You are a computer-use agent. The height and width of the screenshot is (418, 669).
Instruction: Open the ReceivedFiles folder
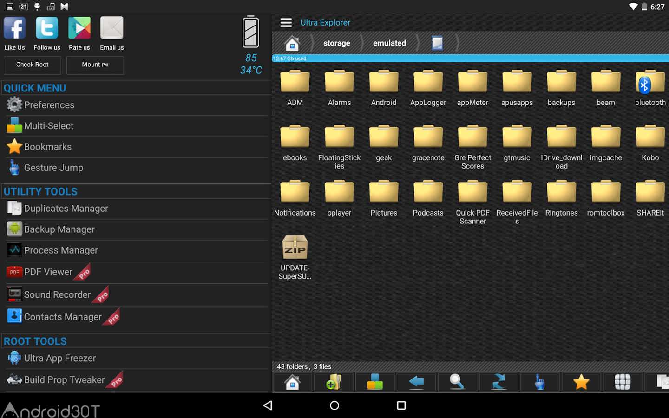pyautogui.click(x=517, y=202)
